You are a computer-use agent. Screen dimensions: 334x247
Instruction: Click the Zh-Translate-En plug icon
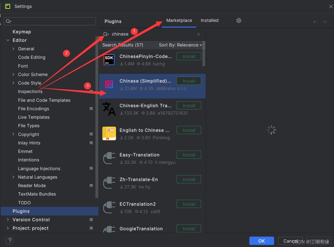point(109,183)
